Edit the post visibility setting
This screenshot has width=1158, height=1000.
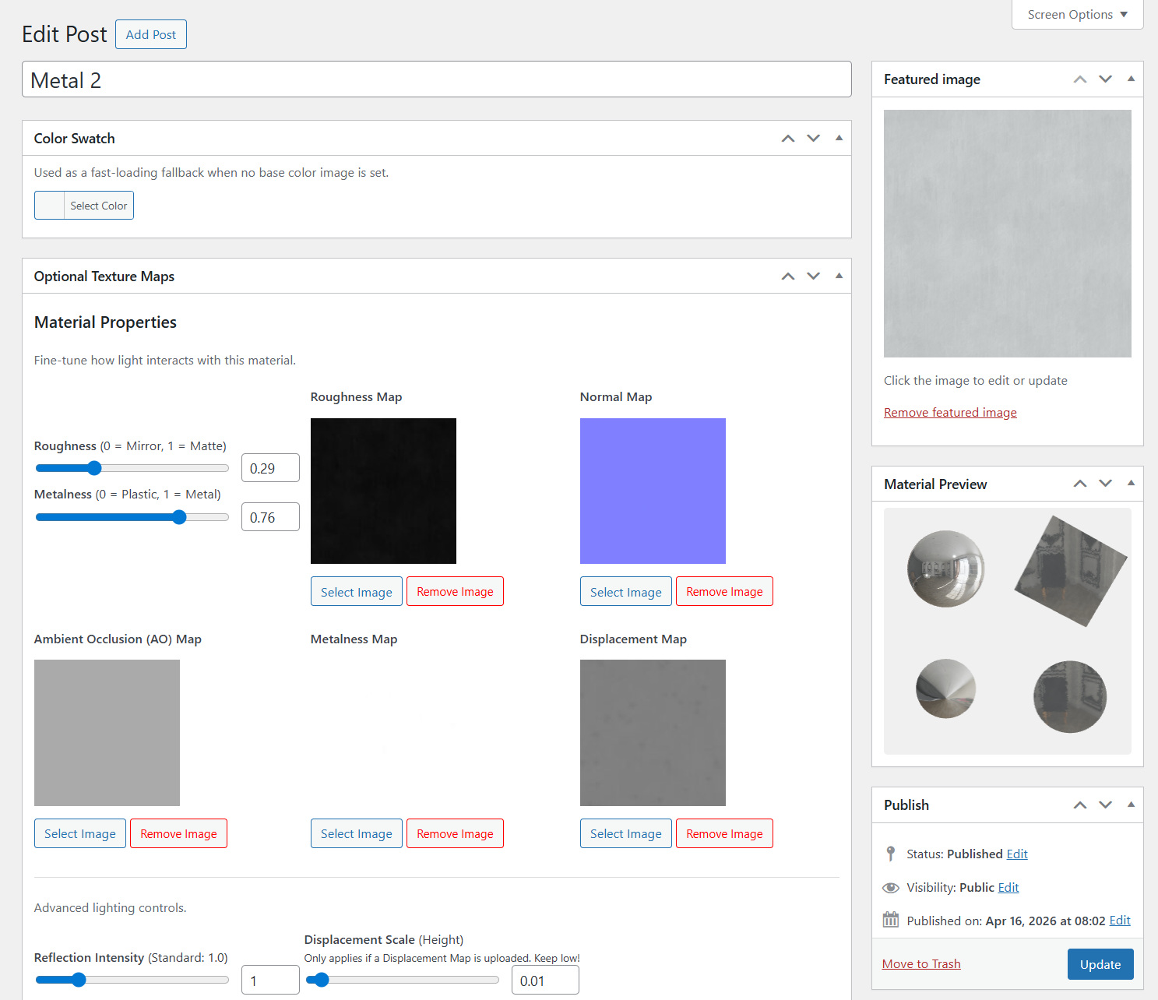tap(1008, 887)
